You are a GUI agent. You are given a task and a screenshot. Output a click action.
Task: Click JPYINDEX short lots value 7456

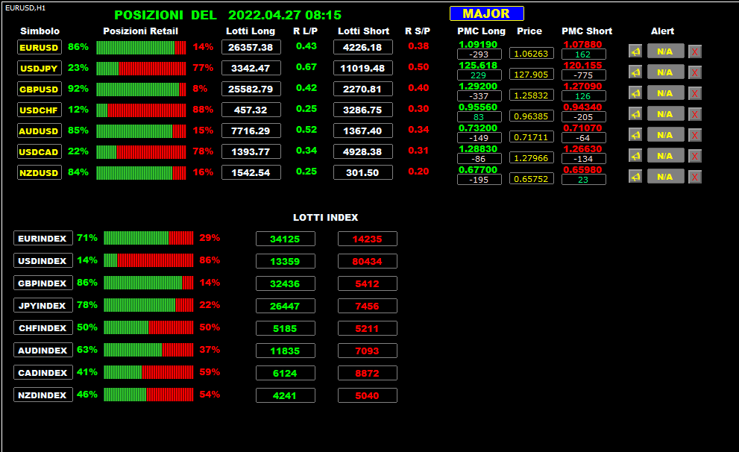367,306
